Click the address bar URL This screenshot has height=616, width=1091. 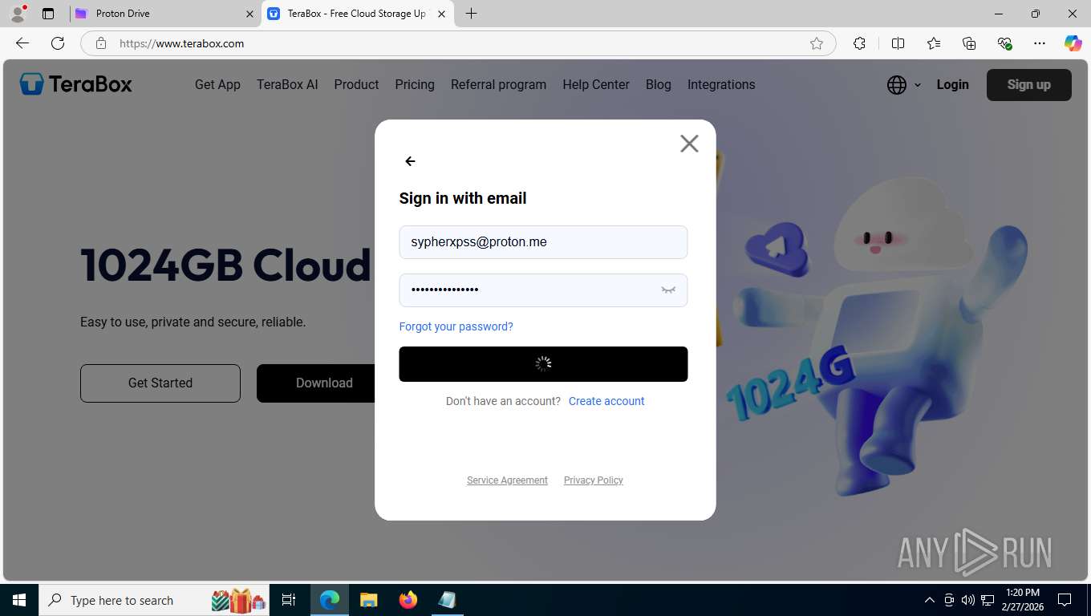click(x=181, y=43)
